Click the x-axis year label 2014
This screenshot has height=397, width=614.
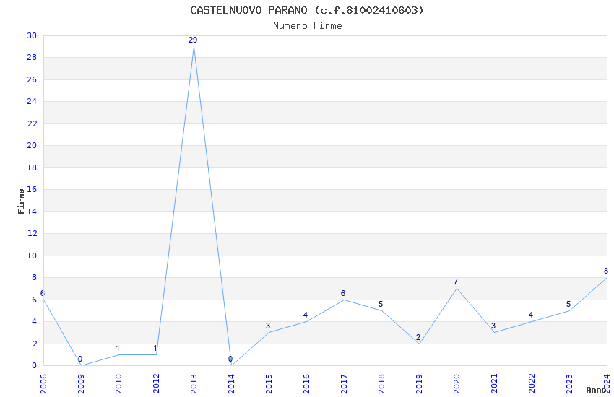231,384
